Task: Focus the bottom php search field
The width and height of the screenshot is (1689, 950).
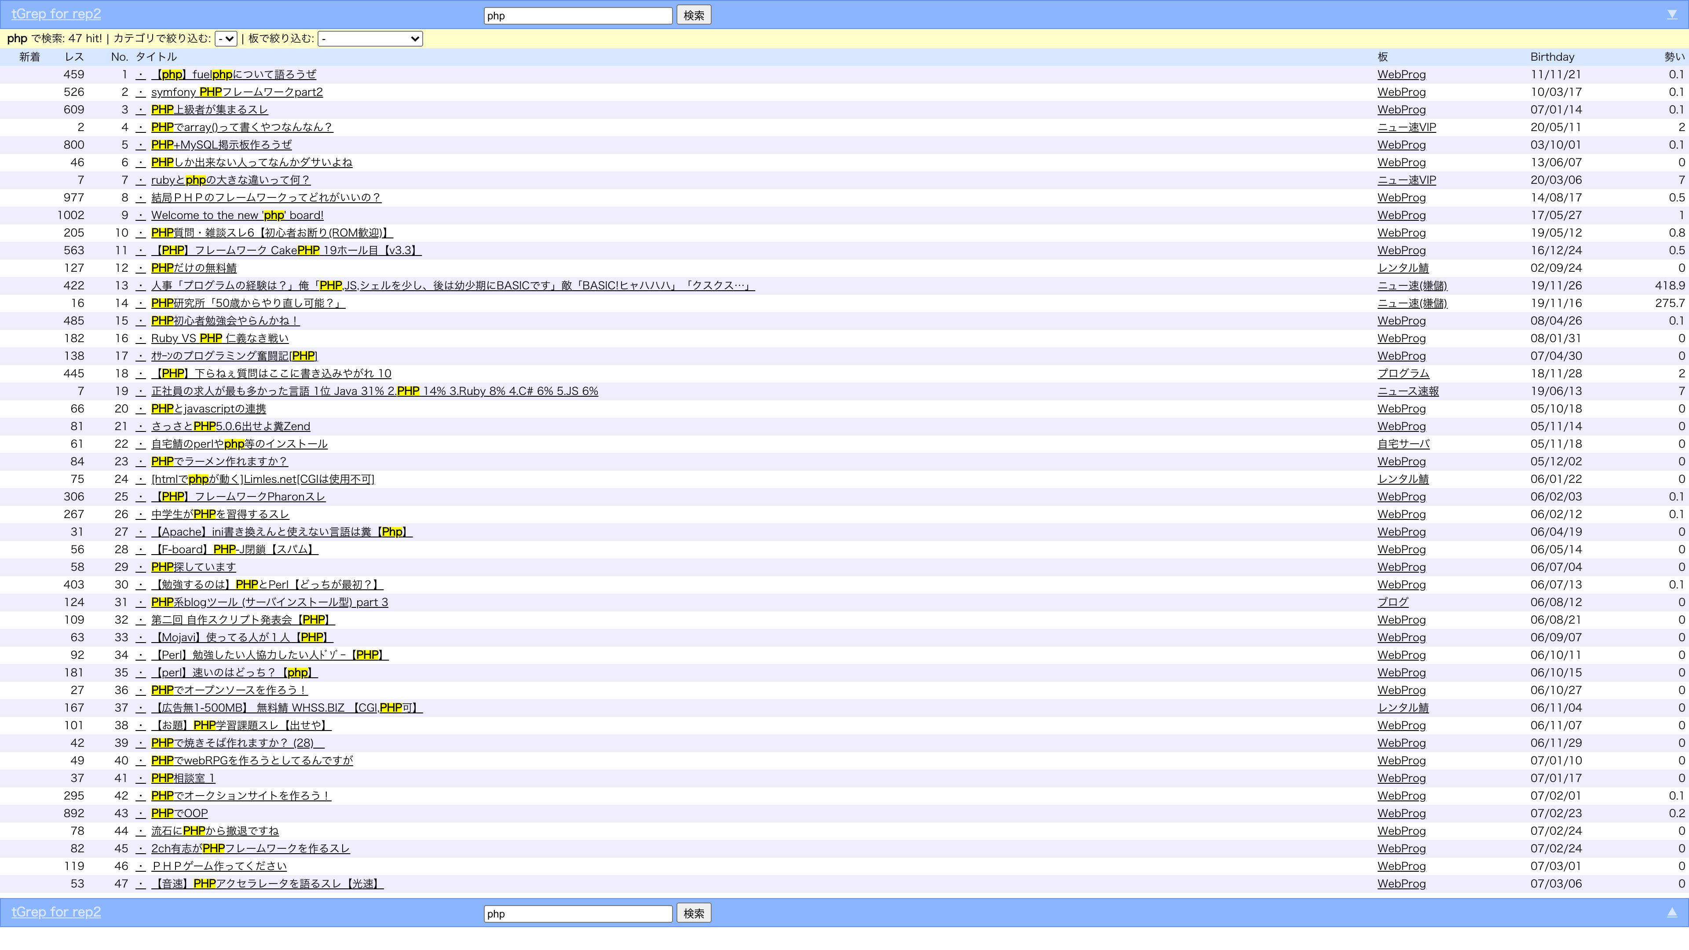Action: click(578, 913)
